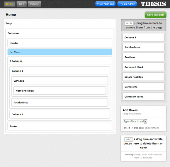Select the Header box

click(59, 43)
